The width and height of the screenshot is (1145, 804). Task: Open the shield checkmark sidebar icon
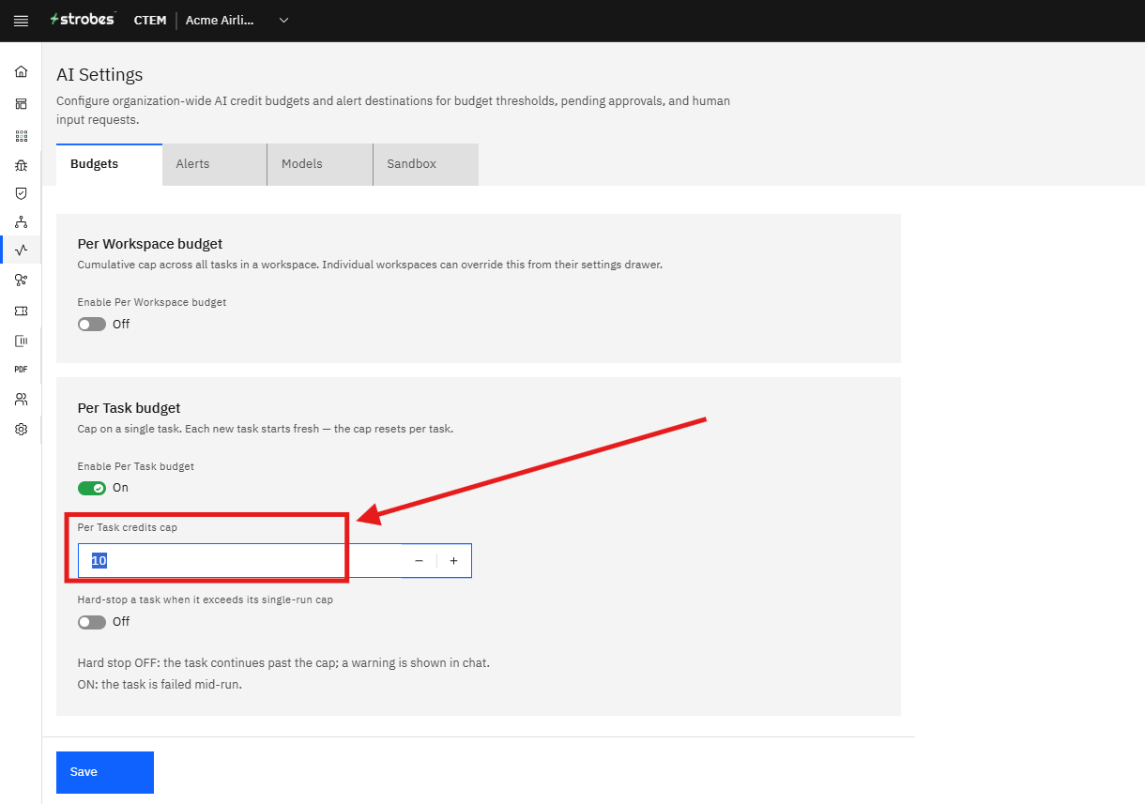(21, 193)
